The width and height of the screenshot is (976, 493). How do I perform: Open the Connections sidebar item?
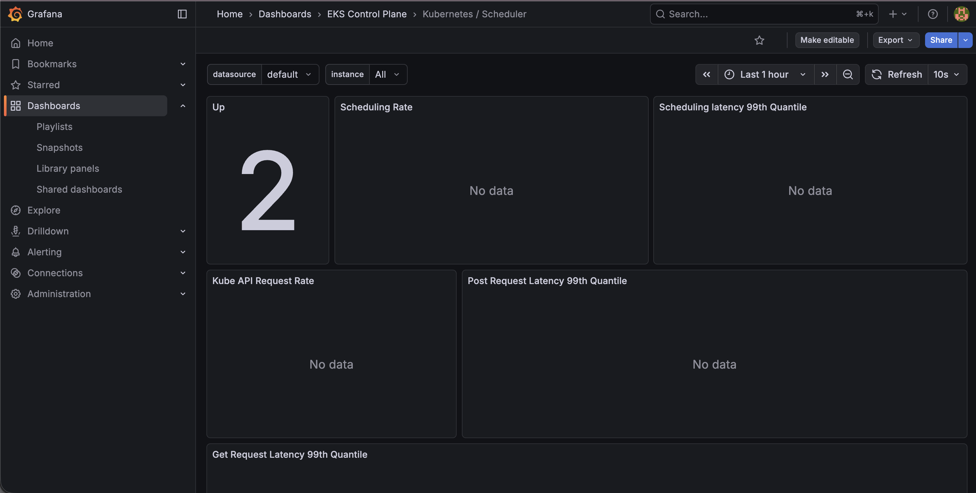pyautogui.click(x=55, y=273)
